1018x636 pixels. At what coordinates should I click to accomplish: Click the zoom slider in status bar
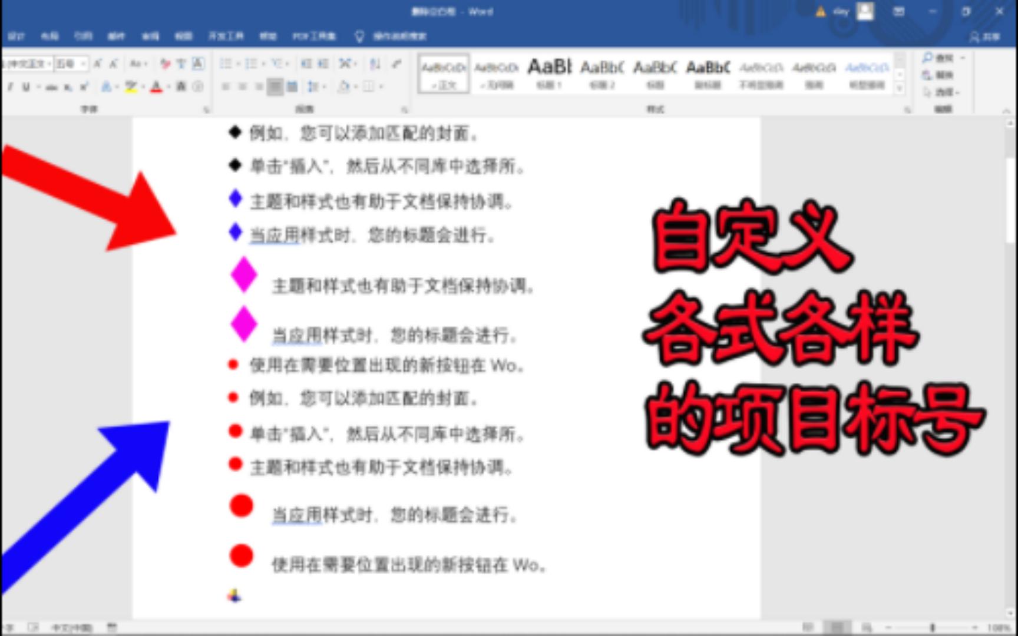[933, 628]
